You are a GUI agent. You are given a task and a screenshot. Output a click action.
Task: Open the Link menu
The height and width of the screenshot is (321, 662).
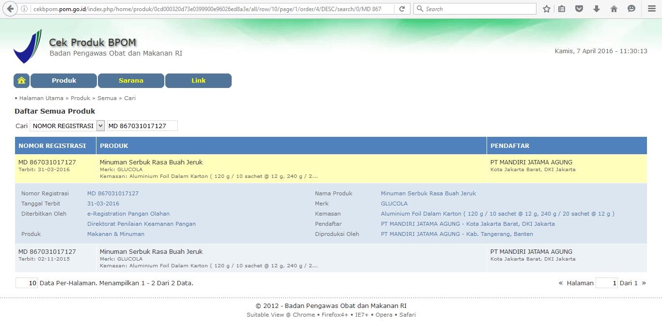tap(198, 81)
